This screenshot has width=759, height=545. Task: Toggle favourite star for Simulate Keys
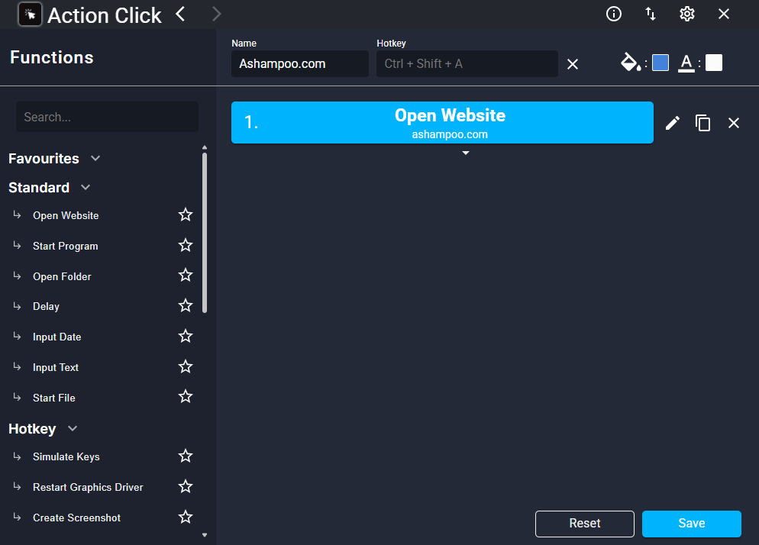coord(186,456)
